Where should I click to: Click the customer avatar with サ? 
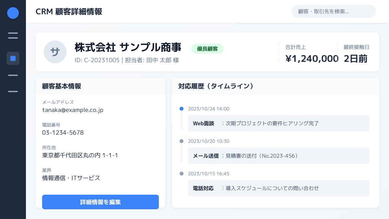[55, 52]
